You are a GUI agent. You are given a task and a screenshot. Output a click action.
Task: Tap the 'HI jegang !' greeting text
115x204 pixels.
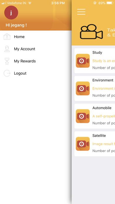pos(16,25)
